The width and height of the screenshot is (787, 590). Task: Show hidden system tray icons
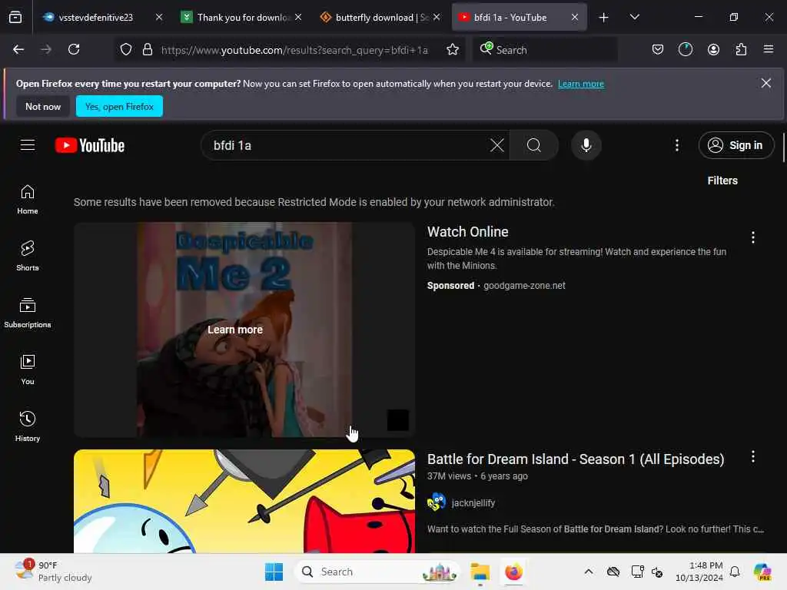point(588,572)
